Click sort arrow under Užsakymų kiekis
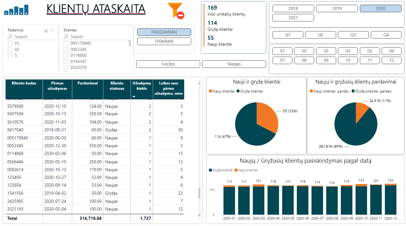 [134, 97]
